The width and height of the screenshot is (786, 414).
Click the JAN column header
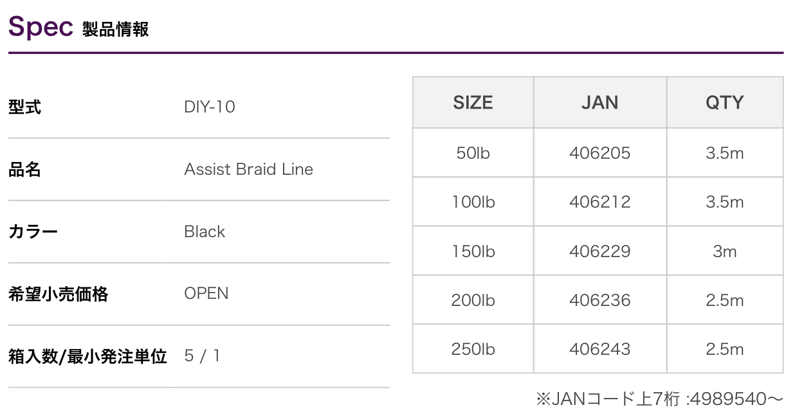tap(599, 103)
